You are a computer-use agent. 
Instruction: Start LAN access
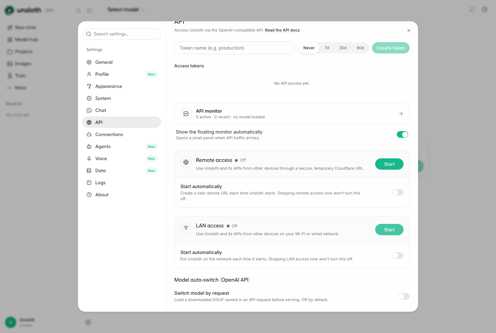[x=389, y=230]
